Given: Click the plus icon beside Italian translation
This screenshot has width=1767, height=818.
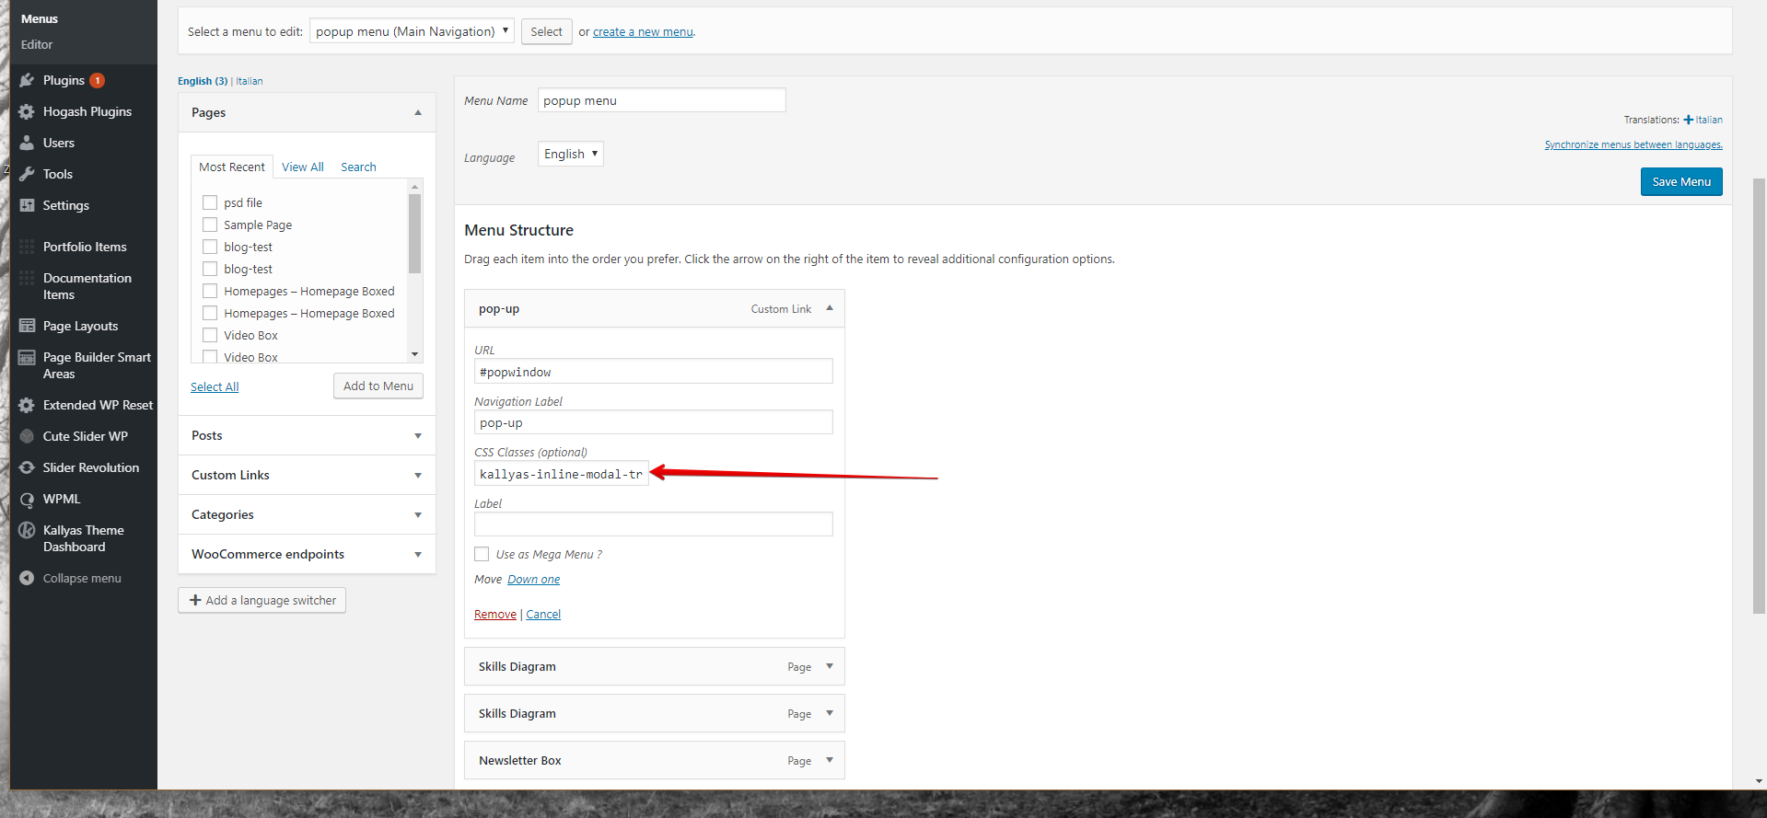Looking at the screenshot, I should coord(1689,120).
